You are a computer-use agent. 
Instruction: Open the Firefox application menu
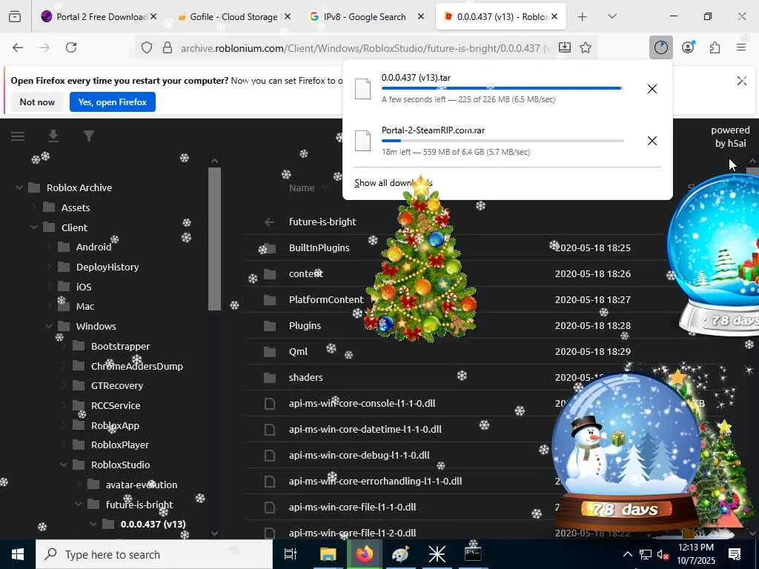[x=741, y=47]
